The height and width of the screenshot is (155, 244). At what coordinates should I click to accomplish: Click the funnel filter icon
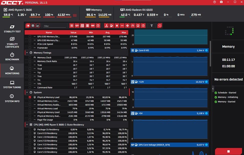tap(152, 26)
